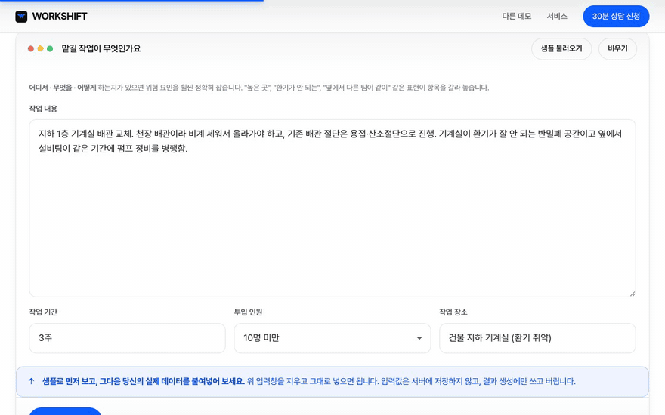Image resolution: width=665 pixels, height=415 pixels.
Task: Click the yellow window dot
Action: (x=40, y=49)
